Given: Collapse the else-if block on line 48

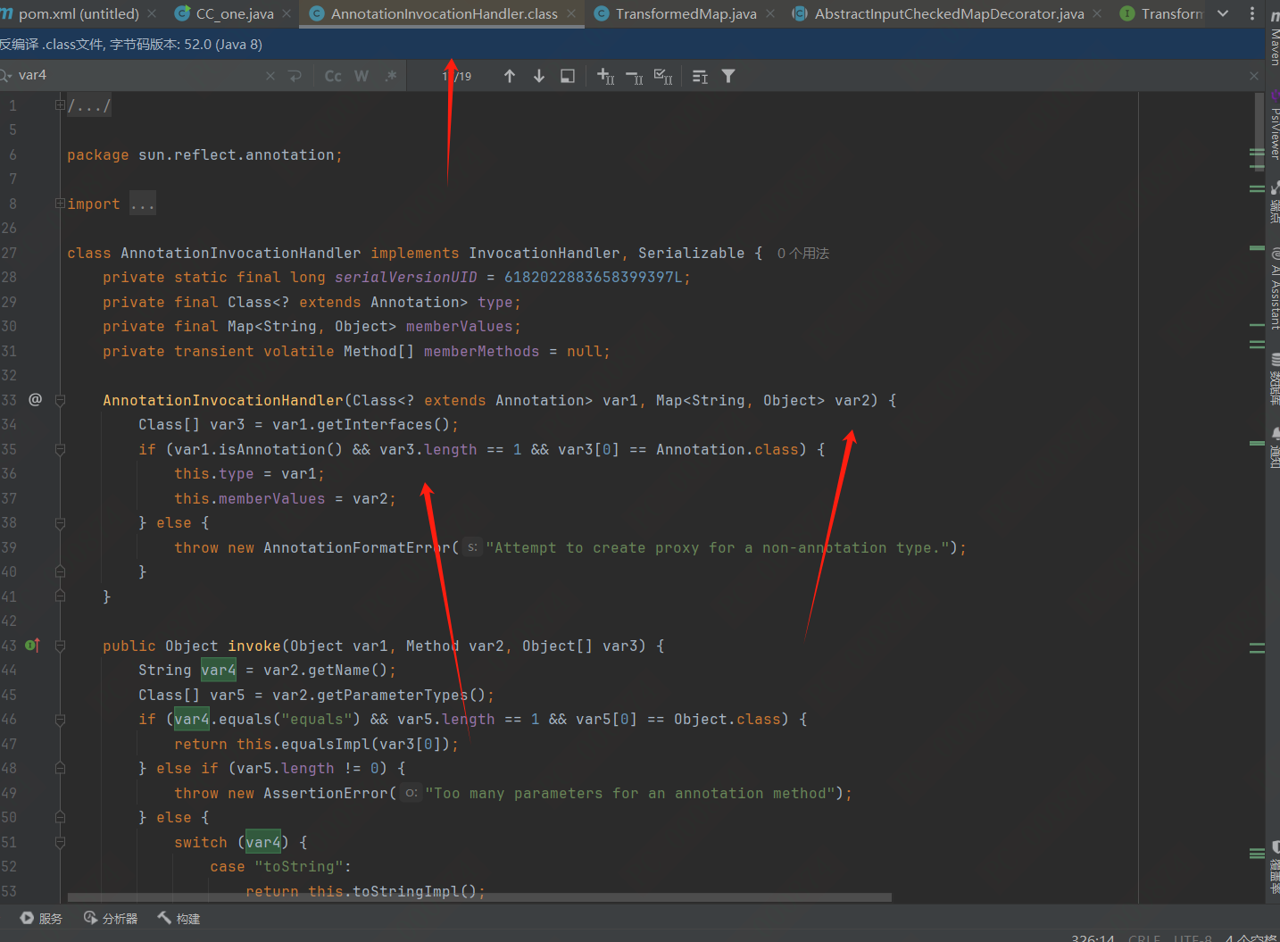Looking at the screenshot, I should [x=60, y=768].
